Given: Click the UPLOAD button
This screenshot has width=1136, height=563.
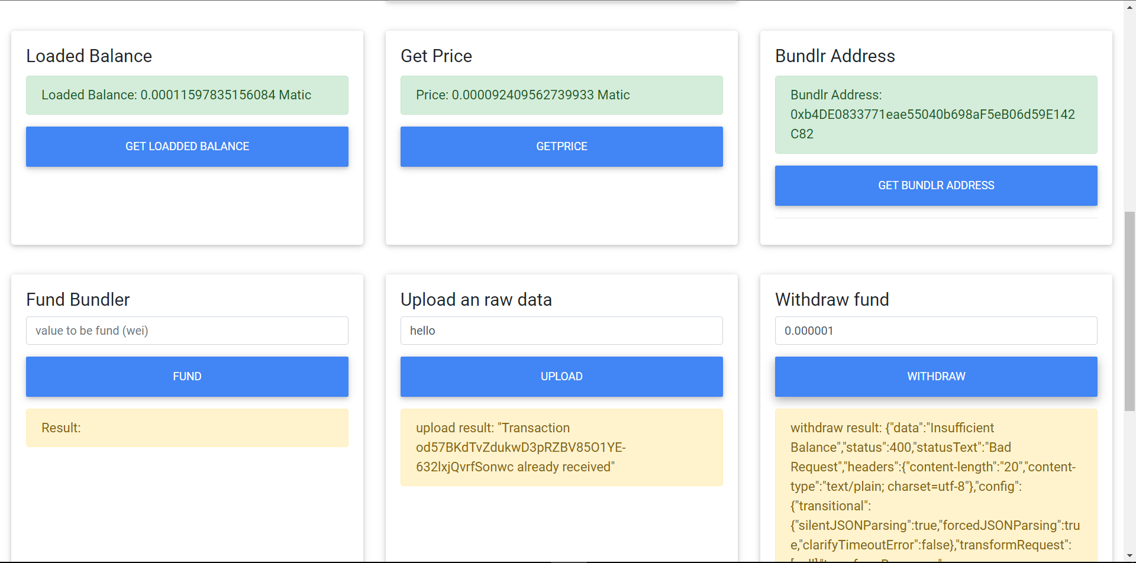Looking at the screenshot, I should (561, 377).
